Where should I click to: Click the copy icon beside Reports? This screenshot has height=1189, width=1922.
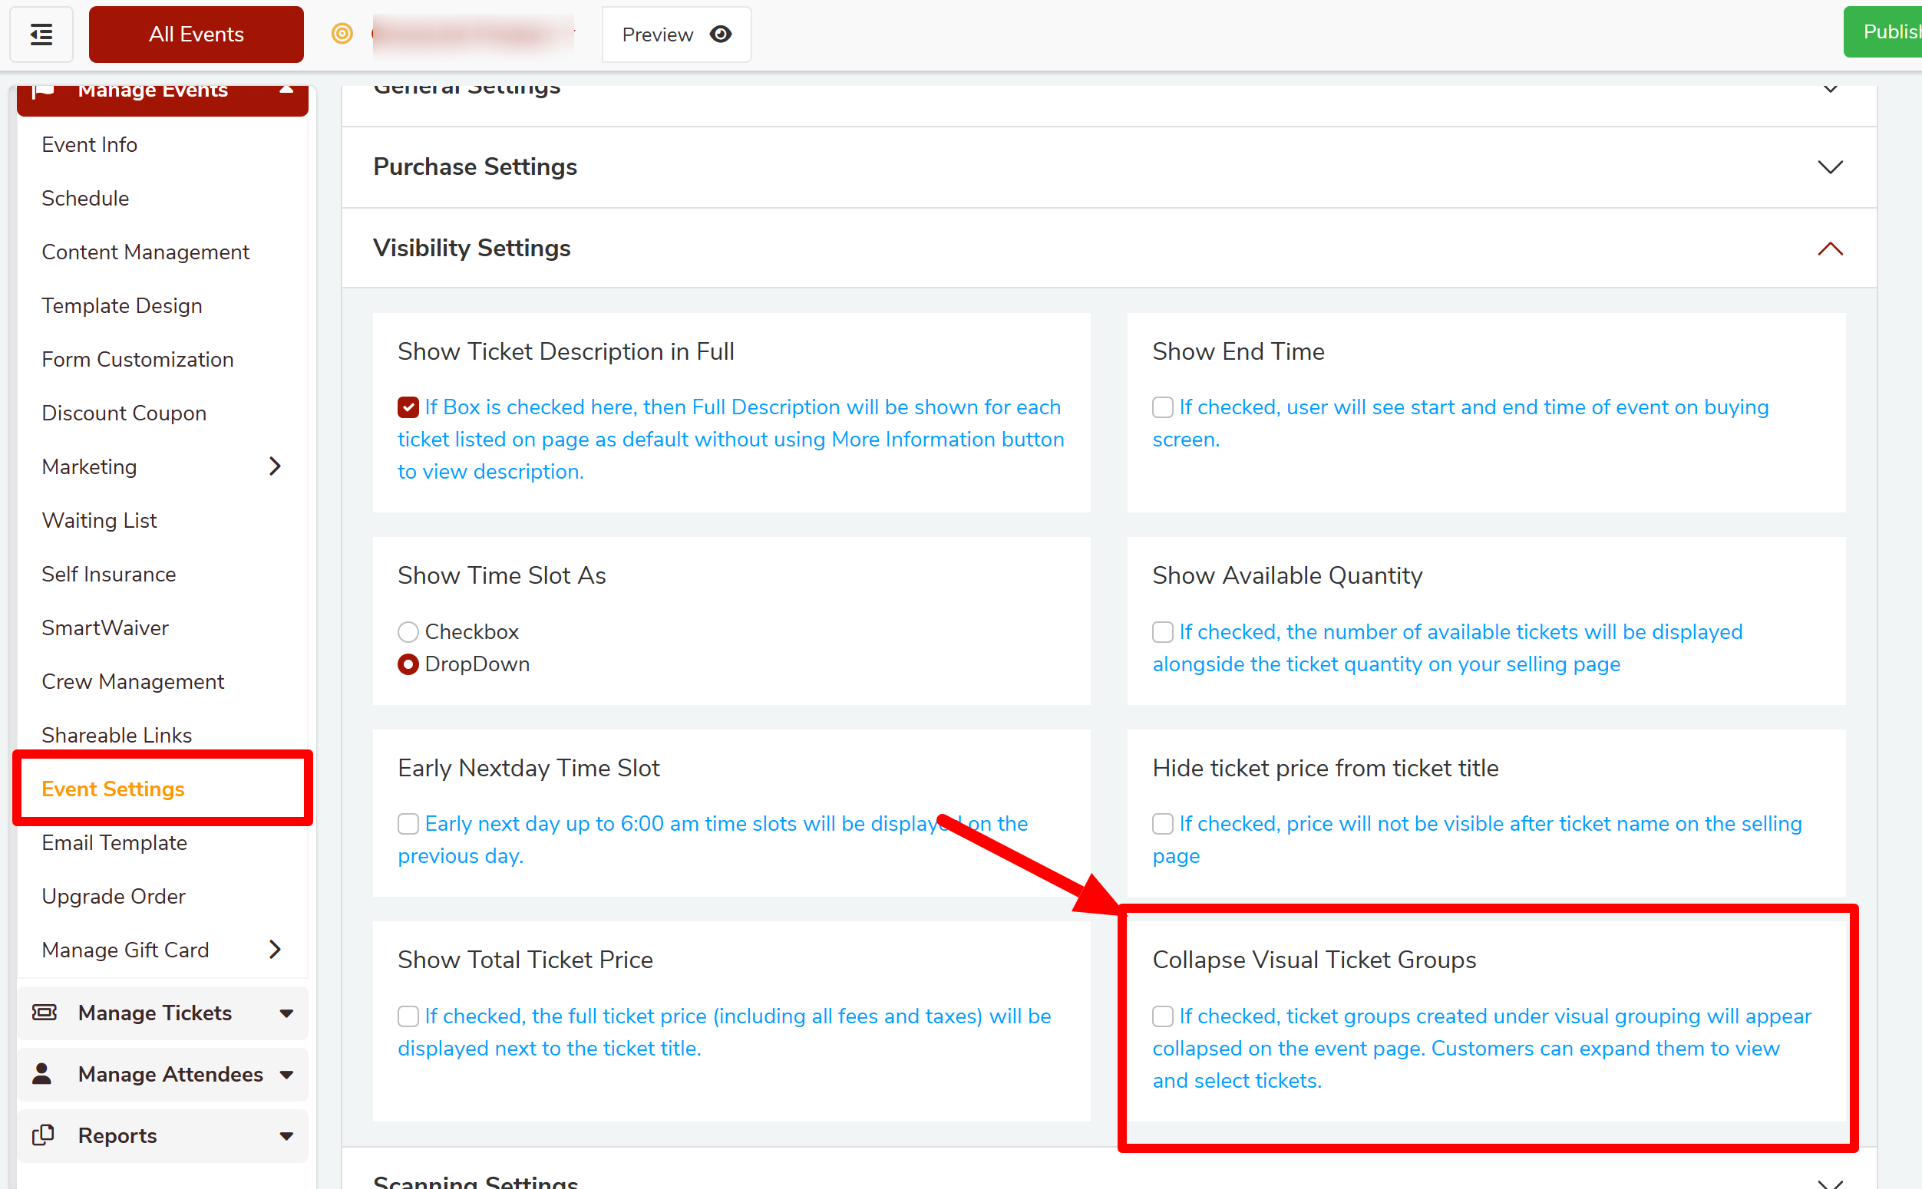[43, 1135]
